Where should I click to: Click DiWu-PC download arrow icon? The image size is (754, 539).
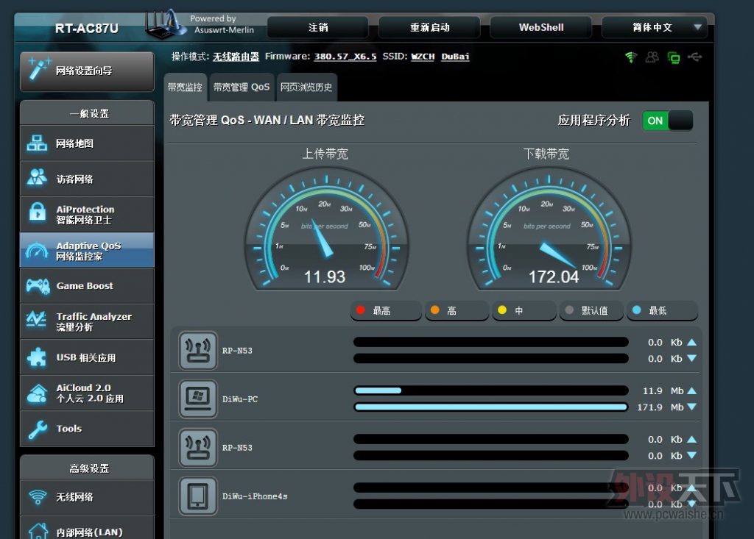(692, 407)
